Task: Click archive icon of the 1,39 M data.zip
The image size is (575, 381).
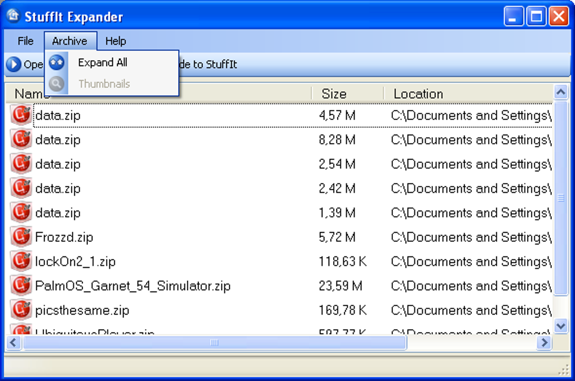Action: 21,212
